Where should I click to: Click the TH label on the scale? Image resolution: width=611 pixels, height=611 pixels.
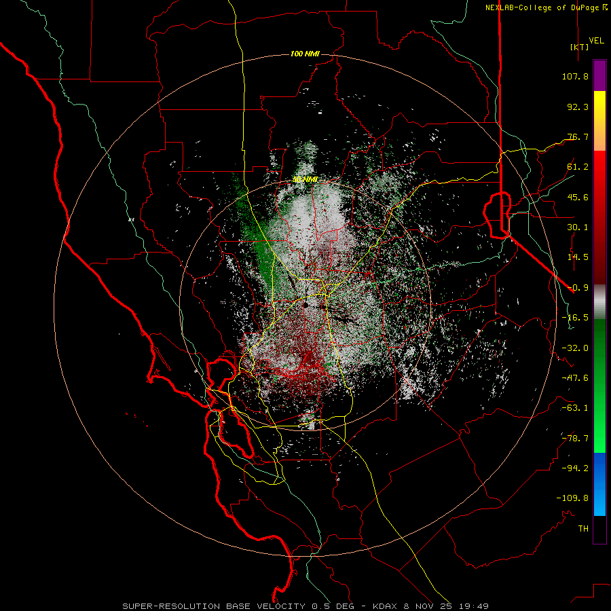(x=583, y=529)
